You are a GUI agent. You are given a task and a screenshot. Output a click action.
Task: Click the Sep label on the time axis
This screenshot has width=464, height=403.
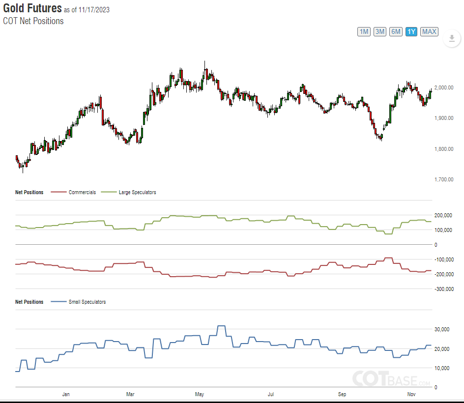click(343, 394)
